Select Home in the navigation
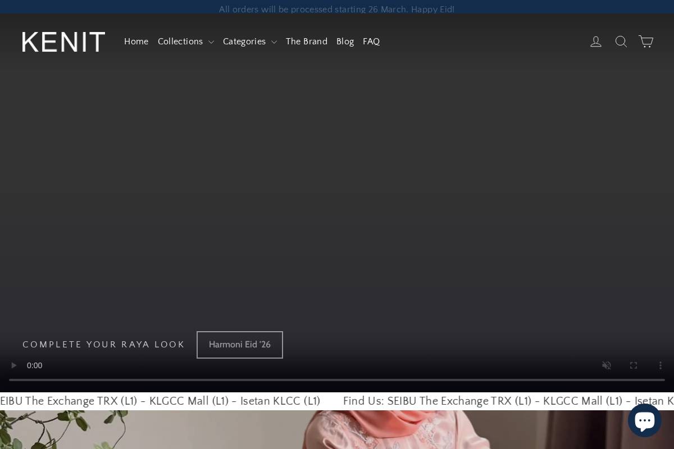The height and width of the screenshot is (449, 674). [x=136, y=42]
